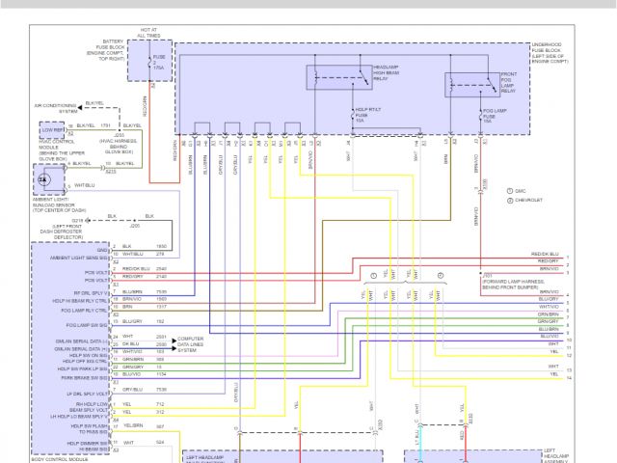
Task: Select the PARK BRAKE SW SIG pin label
Action: pyautogui.click(x=86, y=378)
